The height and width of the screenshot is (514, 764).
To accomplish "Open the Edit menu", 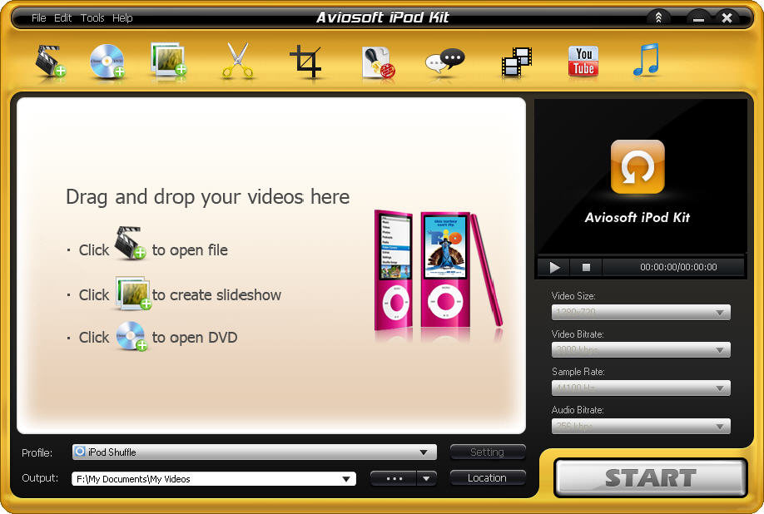I will tap(63, 18).
